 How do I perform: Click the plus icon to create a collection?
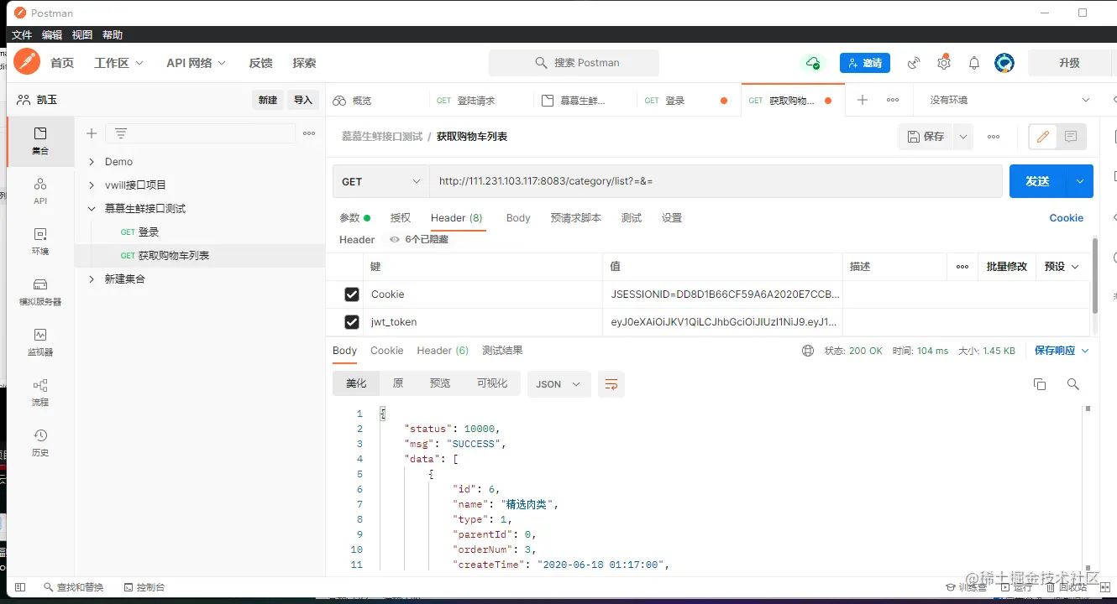point(92,133)
